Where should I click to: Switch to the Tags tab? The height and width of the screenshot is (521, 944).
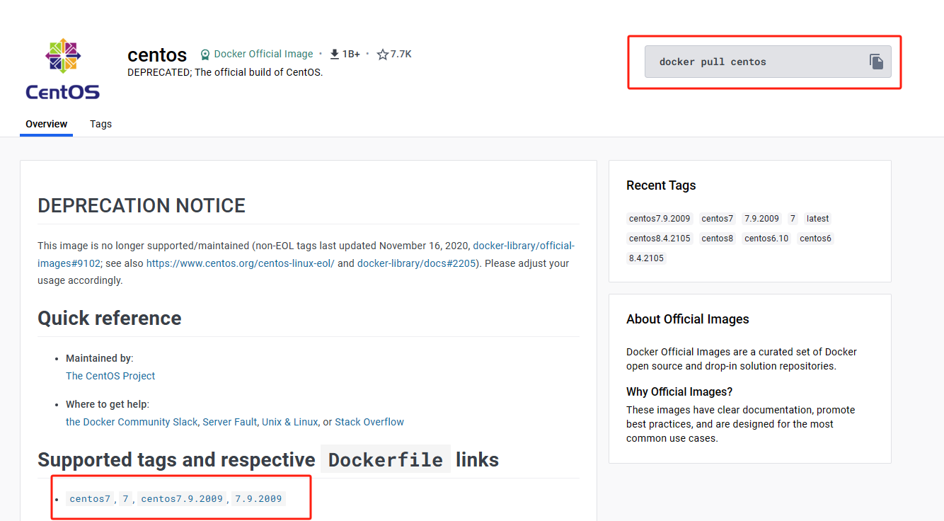(x=100, y=124)
